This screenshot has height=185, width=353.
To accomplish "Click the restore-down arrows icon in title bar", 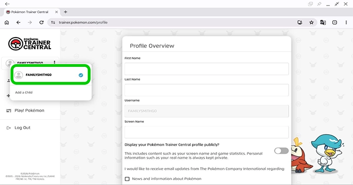I will [337, 4].
